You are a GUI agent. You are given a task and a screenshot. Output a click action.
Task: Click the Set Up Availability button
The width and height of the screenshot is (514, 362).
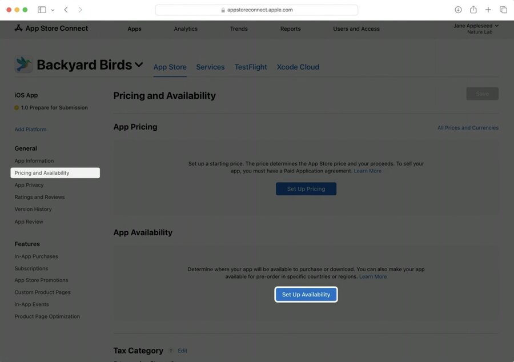pos(306,295)
